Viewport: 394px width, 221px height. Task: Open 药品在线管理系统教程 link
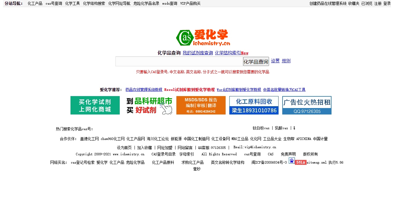(144, 90)
